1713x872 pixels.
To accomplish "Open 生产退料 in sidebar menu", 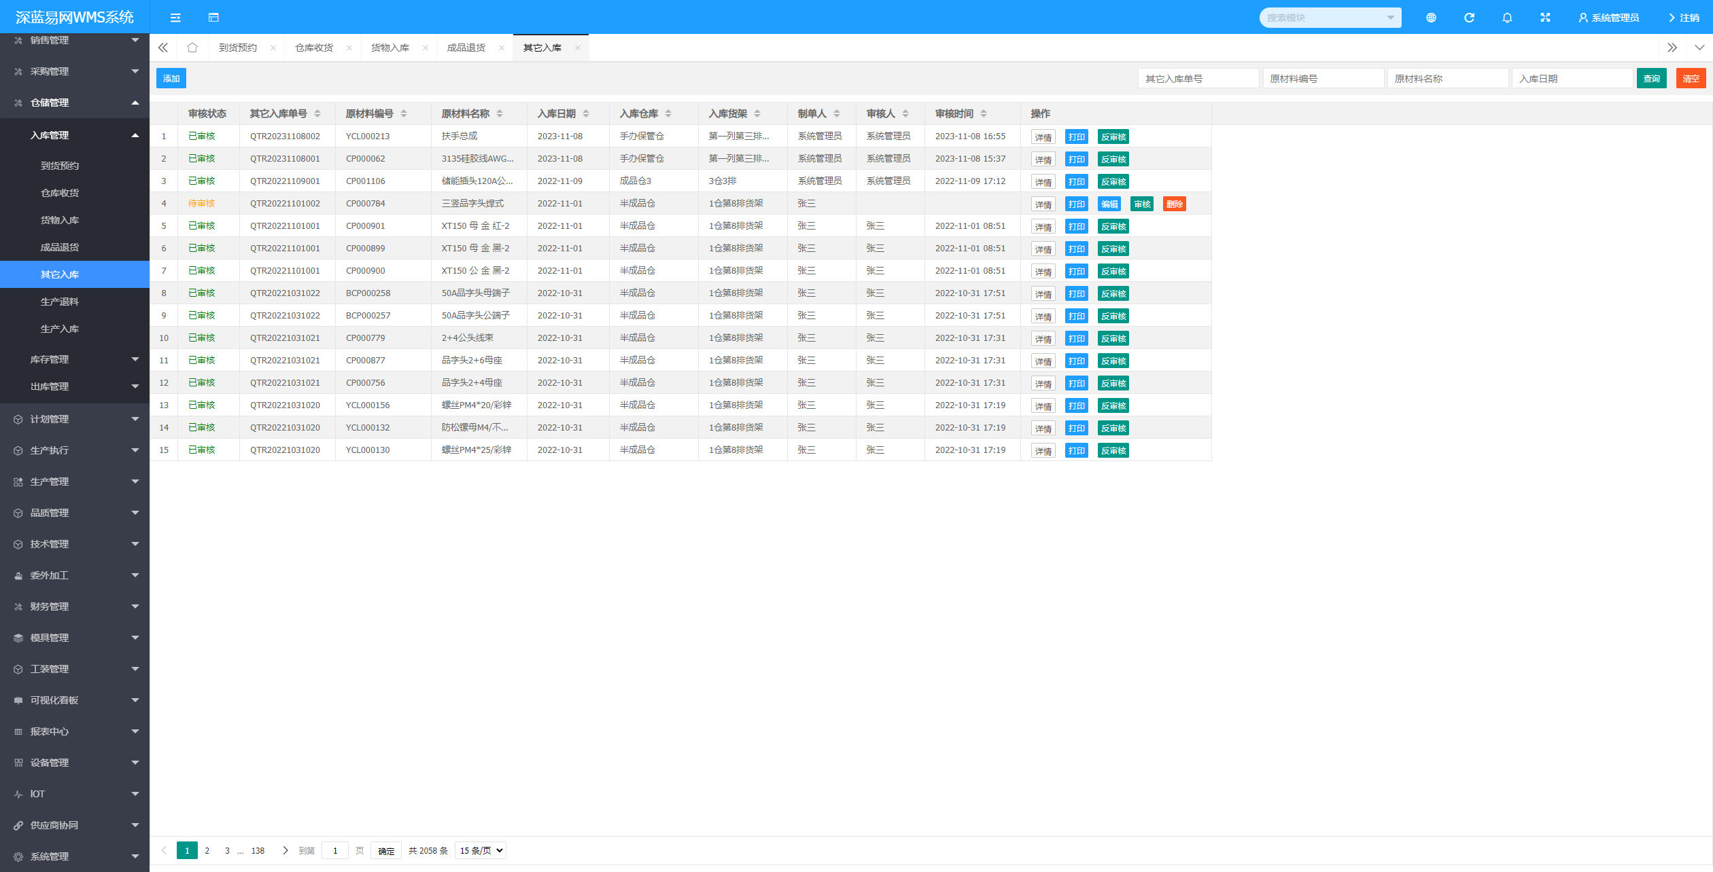I will (x=60, y=302).
